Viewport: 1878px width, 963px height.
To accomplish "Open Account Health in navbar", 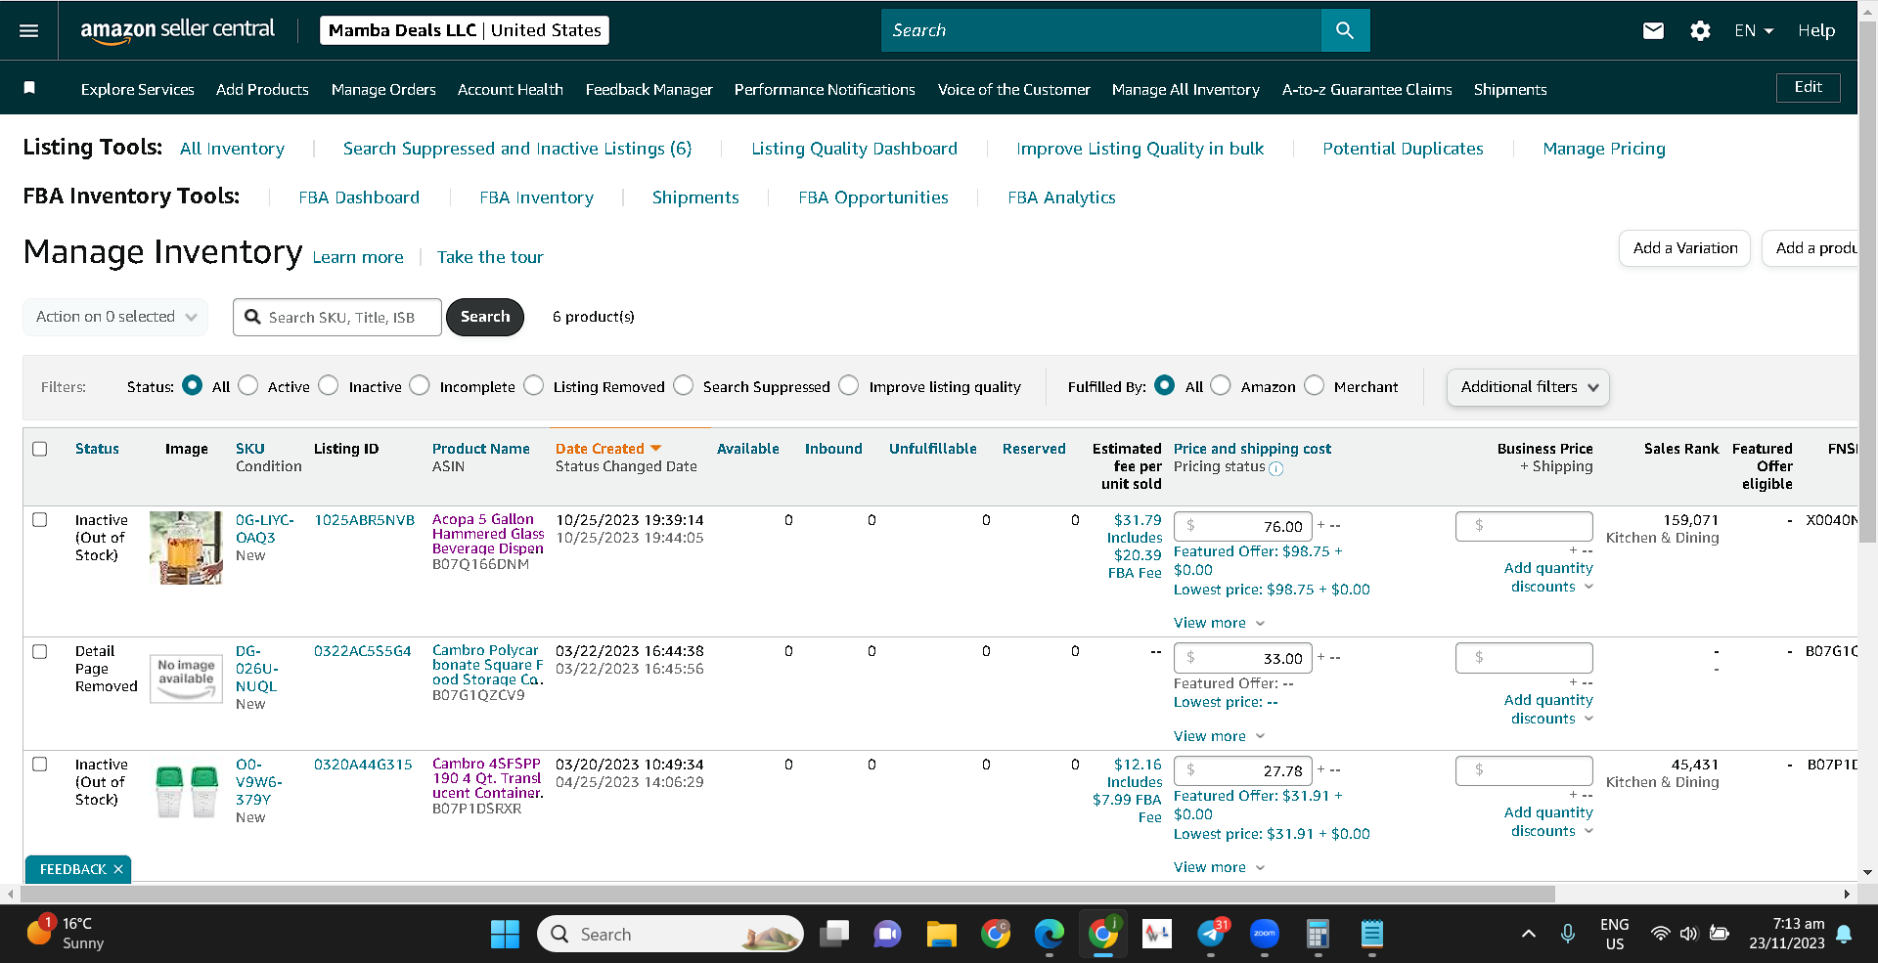I will coord(511,89).
